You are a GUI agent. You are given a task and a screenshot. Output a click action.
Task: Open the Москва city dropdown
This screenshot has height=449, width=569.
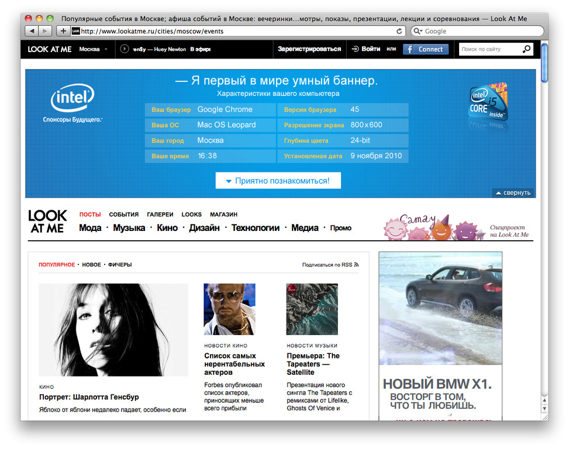pos(94,49)
